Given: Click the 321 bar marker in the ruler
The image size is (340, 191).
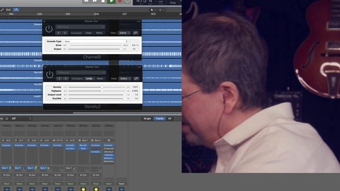Looking at the screenshot, I should (x=125, y=14).
